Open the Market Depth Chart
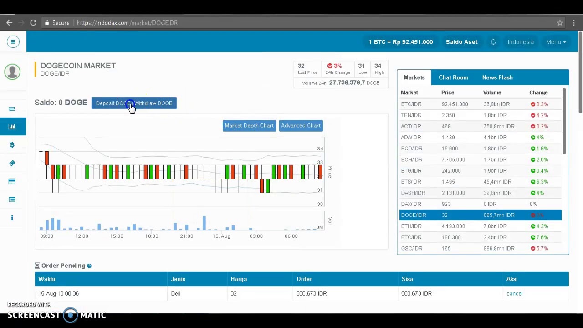The width and height of the screenshot is (583, 328). pos(249,126)
